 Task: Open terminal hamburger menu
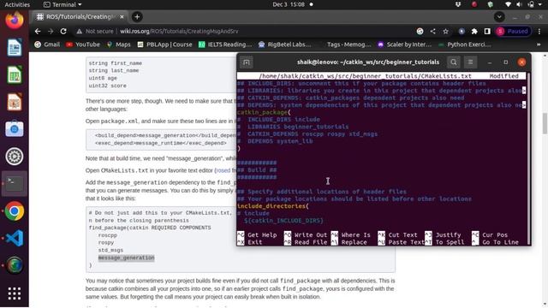[470, 62]
